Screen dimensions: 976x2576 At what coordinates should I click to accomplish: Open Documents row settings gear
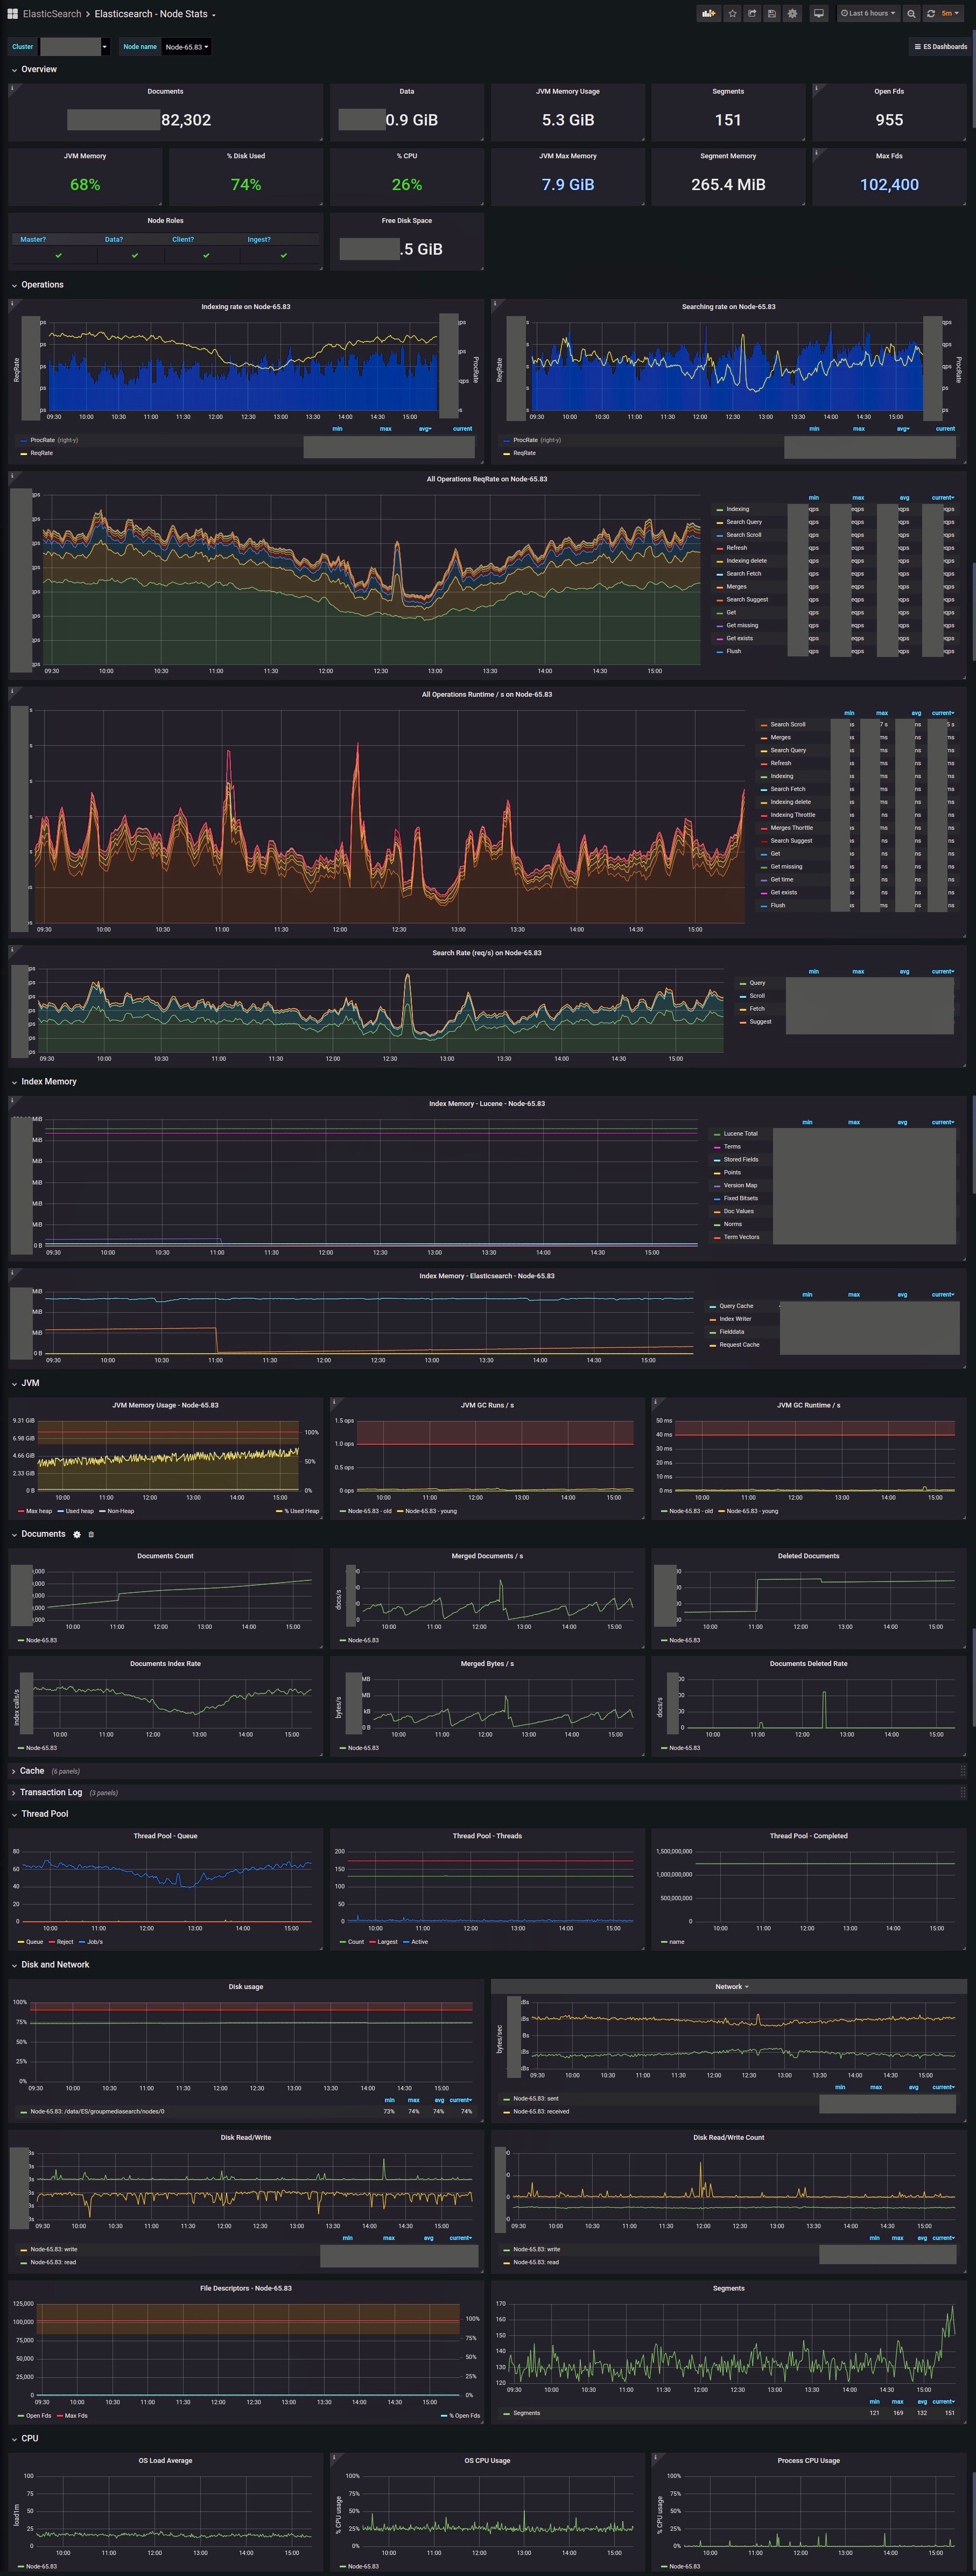[77, 1534]
